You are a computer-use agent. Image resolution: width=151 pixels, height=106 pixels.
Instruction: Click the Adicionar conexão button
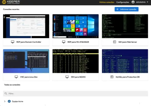click(126, 9)
